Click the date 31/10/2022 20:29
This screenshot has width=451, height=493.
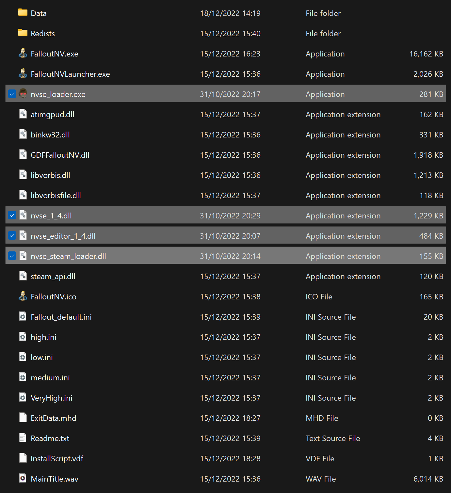tap(230, 216)
